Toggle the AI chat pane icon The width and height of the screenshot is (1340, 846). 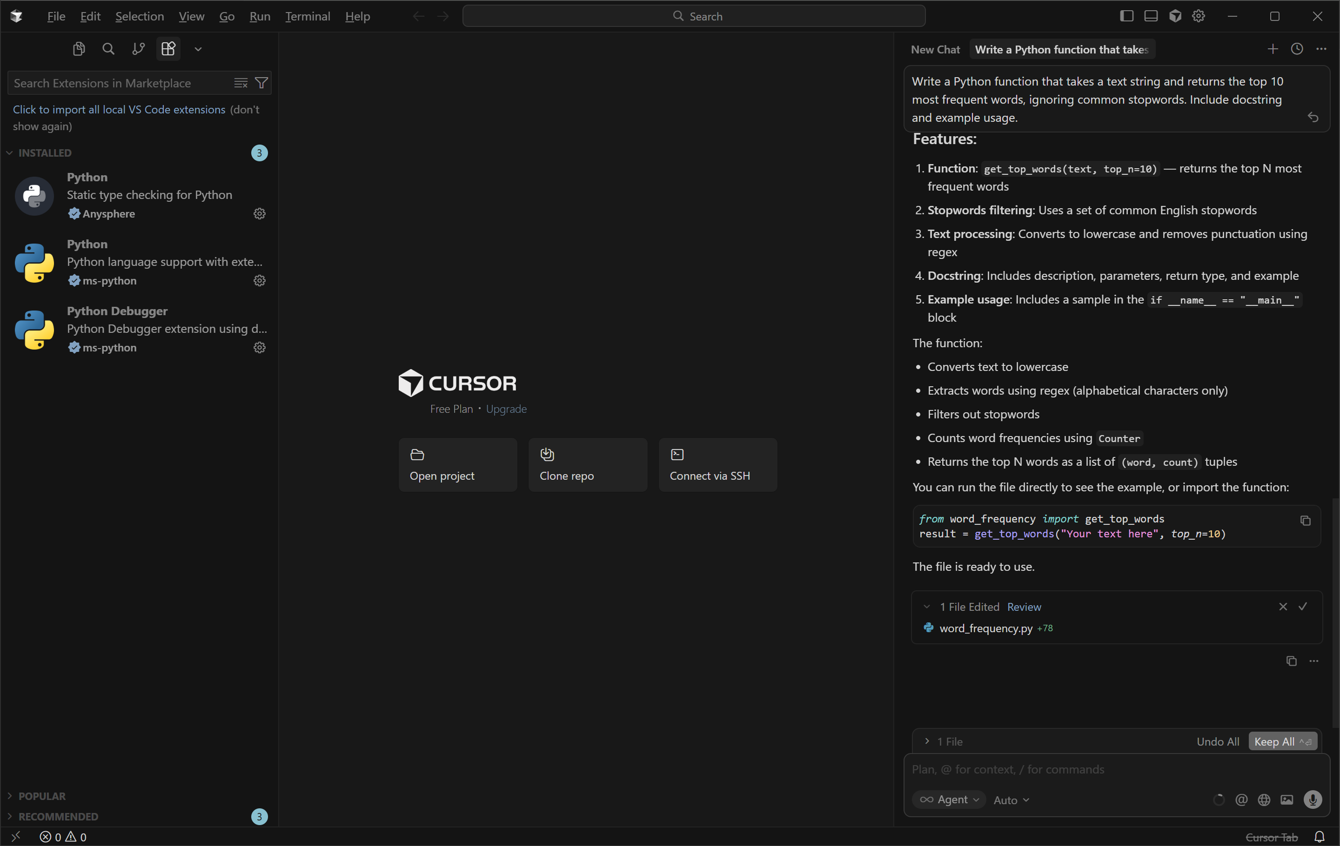pyautogui.click(x=1175, y=16)
